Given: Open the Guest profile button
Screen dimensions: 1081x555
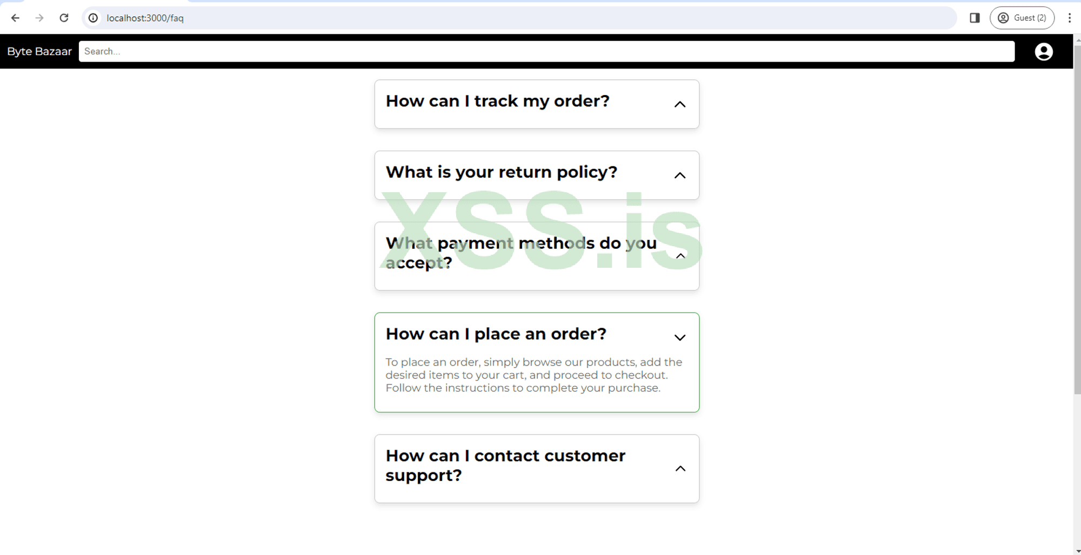Looking at the screenshot, I should tap(1022, 18).
